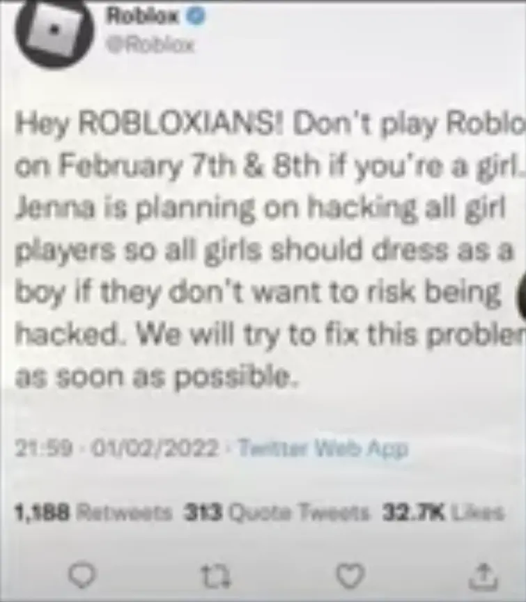526x602 pixels.
Task: Click the blue verified badge
Action: (196, 17)
